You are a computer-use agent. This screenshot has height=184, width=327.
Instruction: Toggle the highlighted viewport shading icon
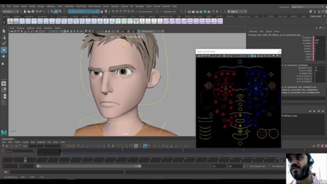point(65,31)
